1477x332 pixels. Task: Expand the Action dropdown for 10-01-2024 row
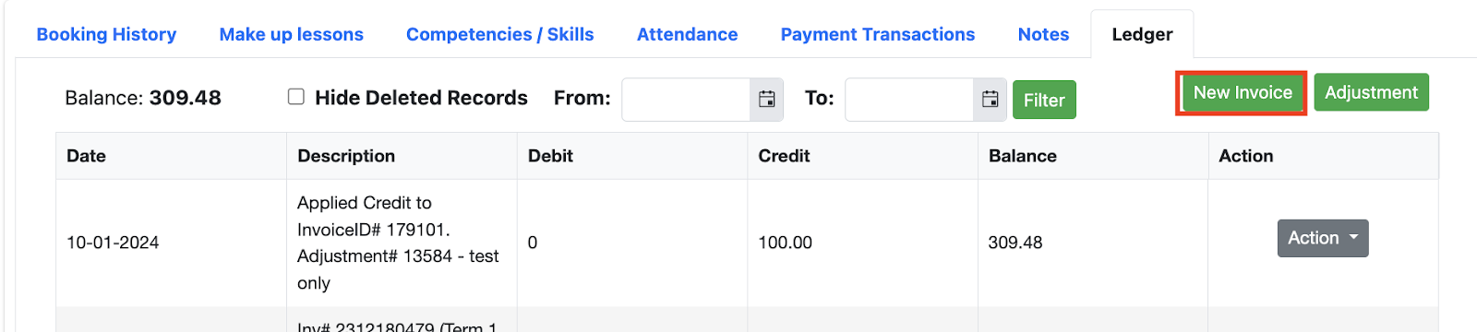(x=1322, y=238)
